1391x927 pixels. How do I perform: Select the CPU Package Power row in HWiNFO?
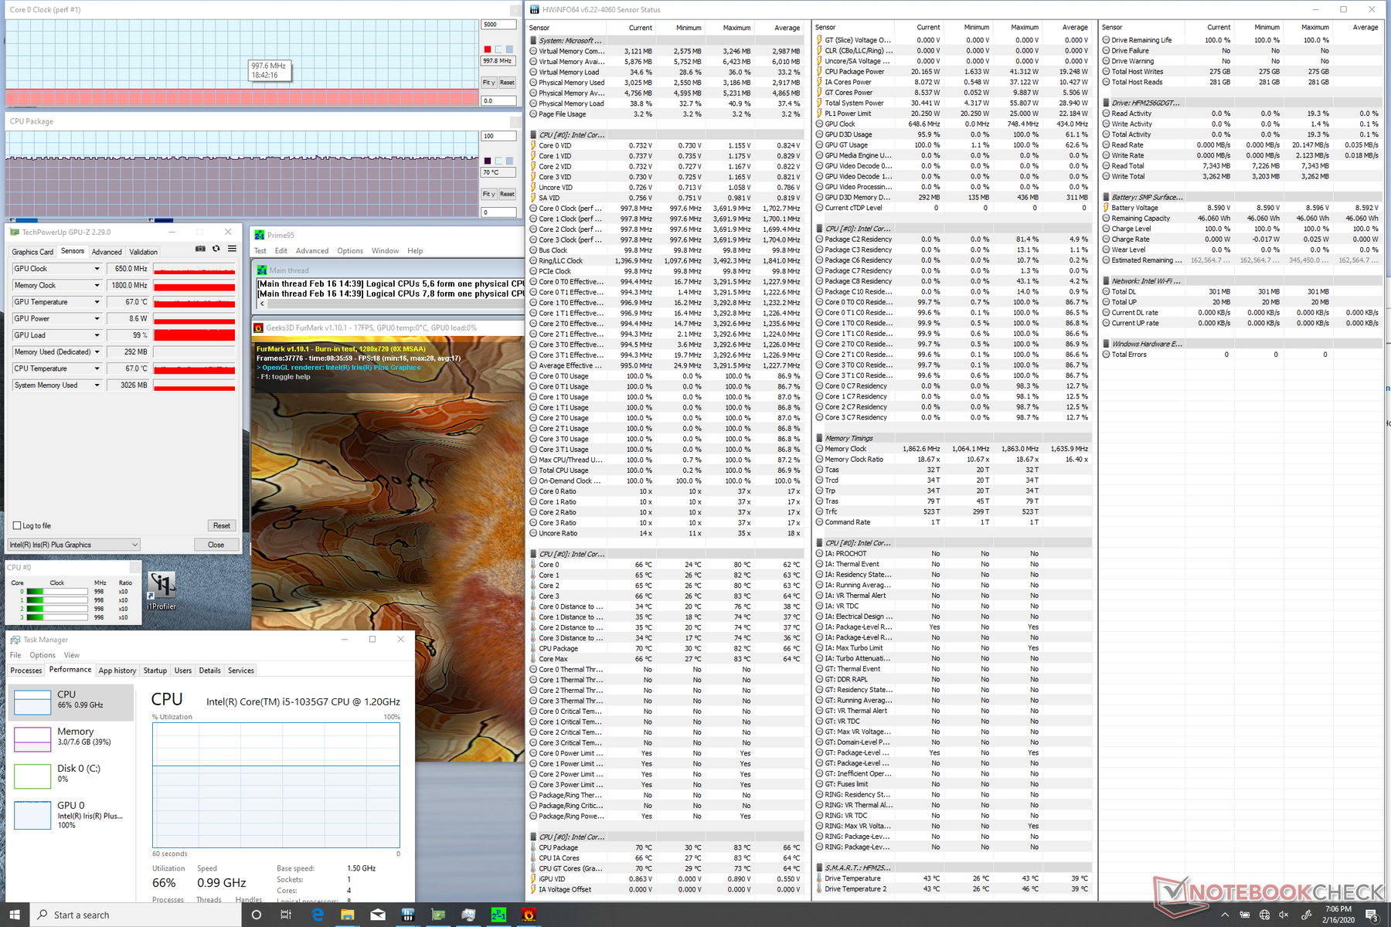coord(954,71)
